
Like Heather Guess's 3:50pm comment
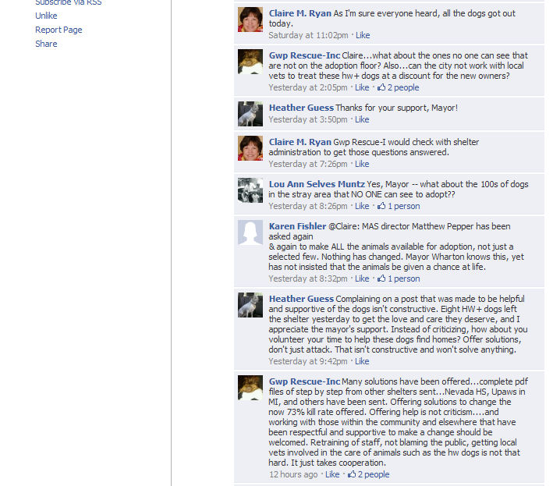362,119
